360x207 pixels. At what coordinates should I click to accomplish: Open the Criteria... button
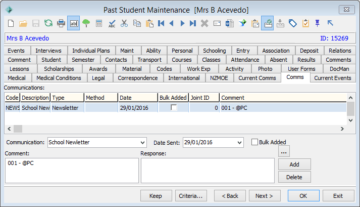pyautogui.click(x=191, y=196)
